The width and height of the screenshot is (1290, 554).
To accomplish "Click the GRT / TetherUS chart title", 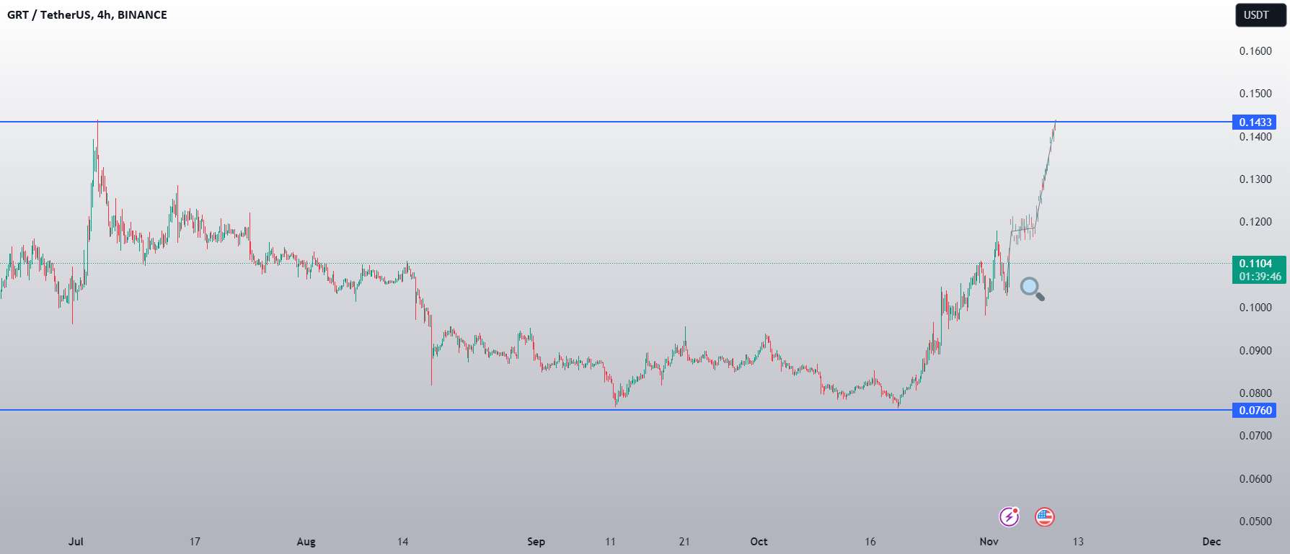I will [87, 15].
